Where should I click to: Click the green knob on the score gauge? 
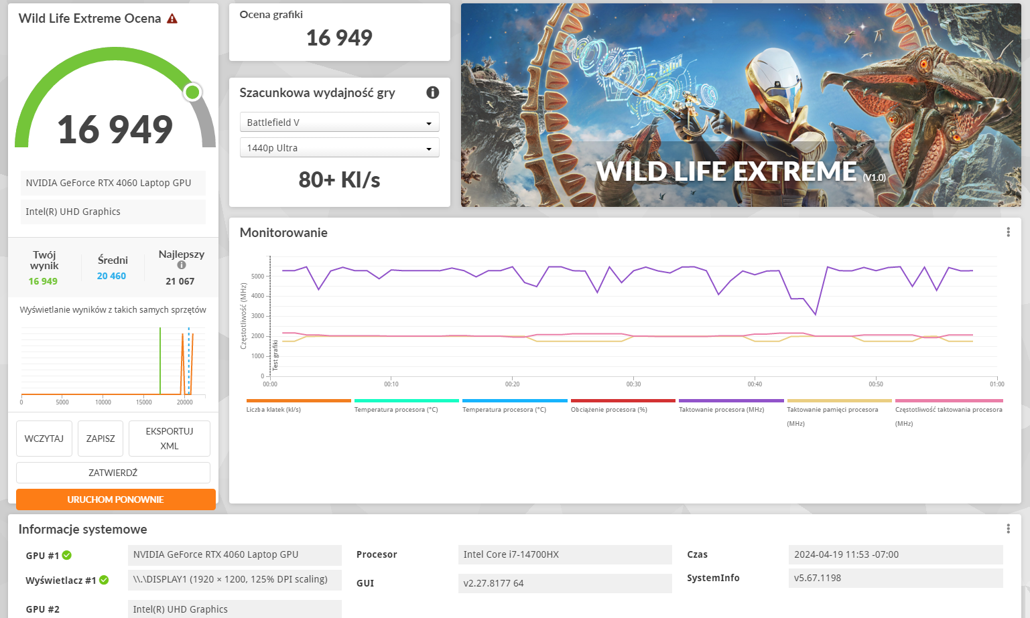192,92
